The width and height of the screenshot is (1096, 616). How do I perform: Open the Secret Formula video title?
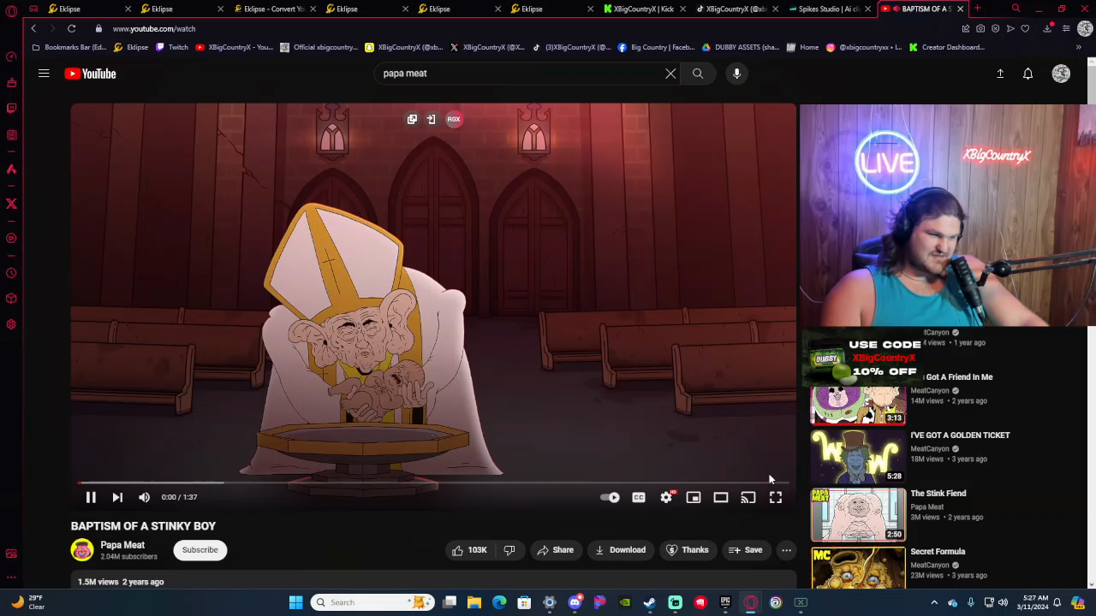point(938,552)
